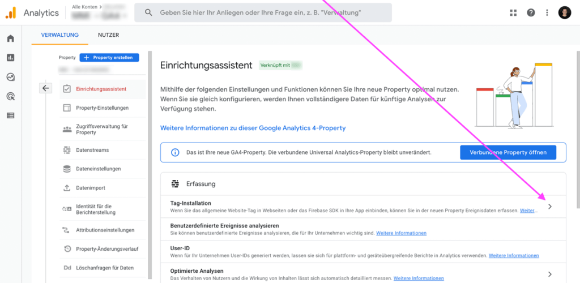The image size is (580, 283).
Task: Expand the Optimierte Analysen row chevron
Action: (x=549, y=275)
